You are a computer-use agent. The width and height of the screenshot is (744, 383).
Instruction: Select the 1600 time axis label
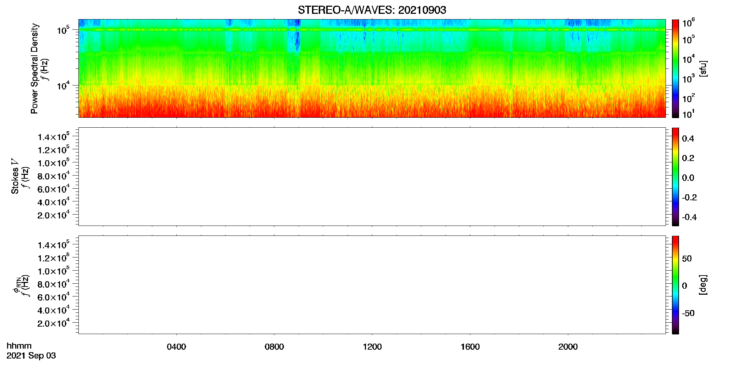click(x=470, y=347)
